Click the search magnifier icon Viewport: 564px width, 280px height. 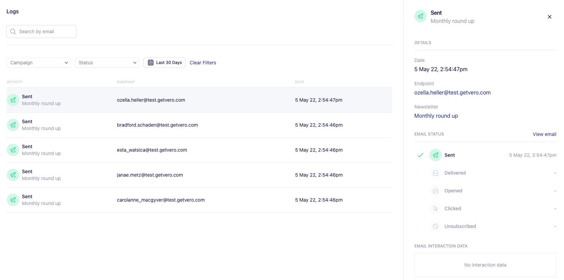[13, 31]
